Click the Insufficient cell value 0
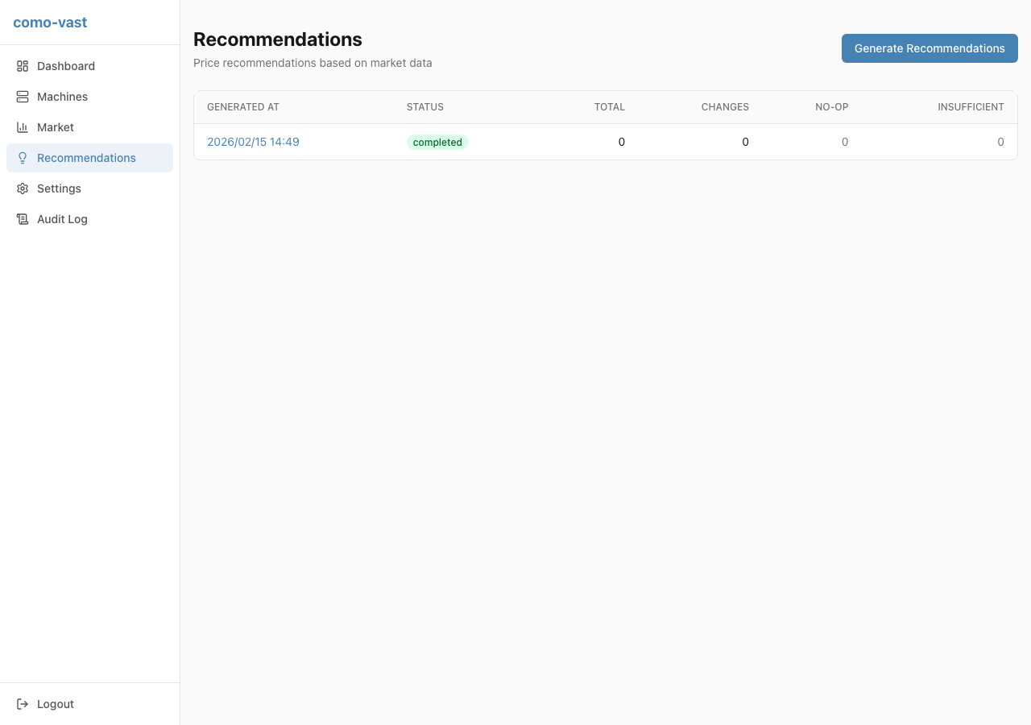Screen dimensions: 1031x725 click(1000, 142)
